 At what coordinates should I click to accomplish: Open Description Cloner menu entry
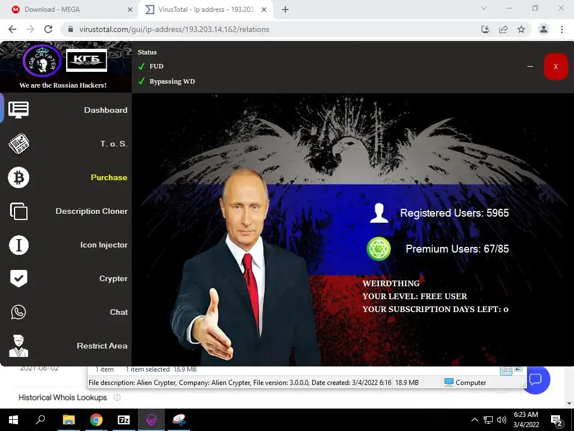[x=91, y=211]
